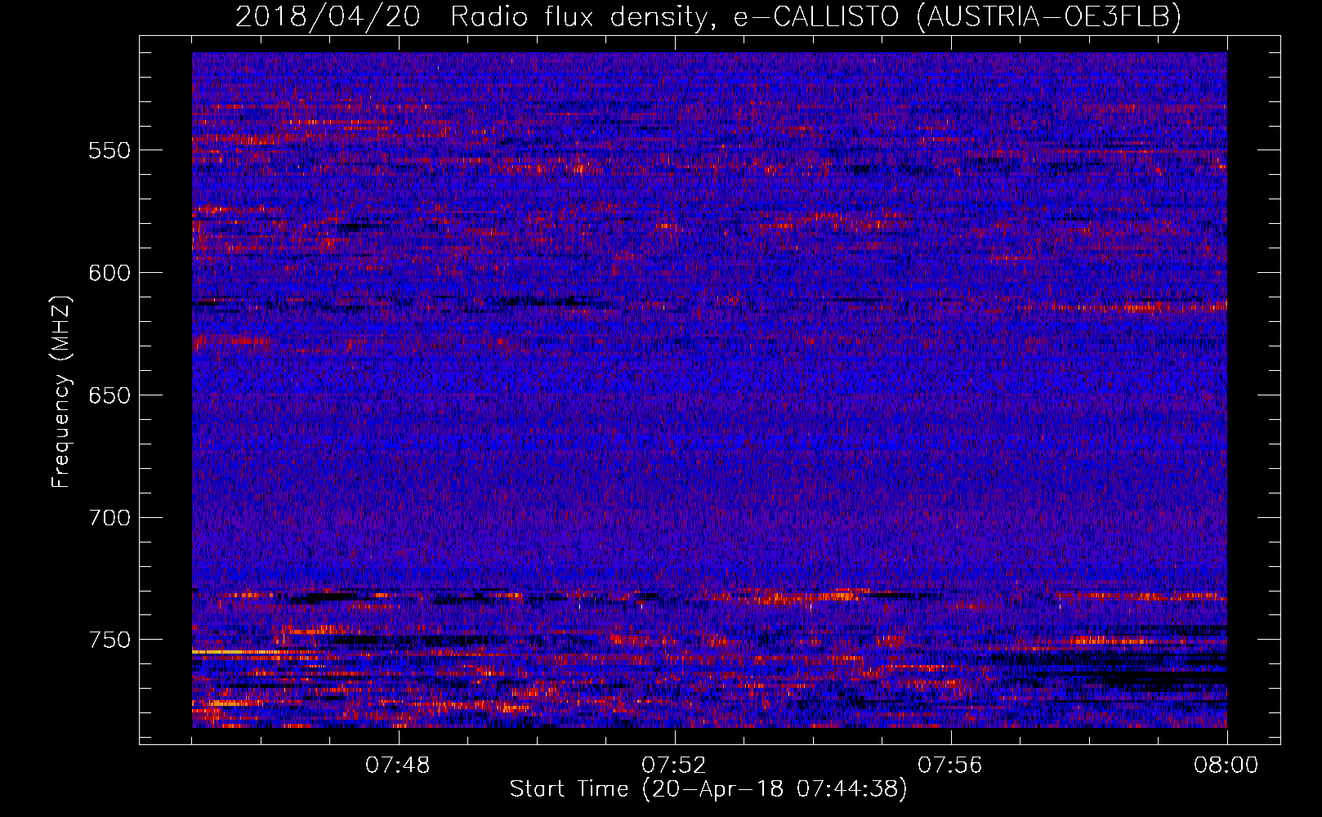1322x817 pixels.
Task: Click the 08:00 time axis label
Action: click(x=1226, y=766)
